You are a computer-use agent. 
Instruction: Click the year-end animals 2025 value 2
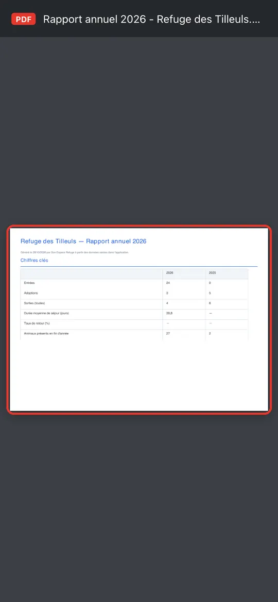(210, 333)
